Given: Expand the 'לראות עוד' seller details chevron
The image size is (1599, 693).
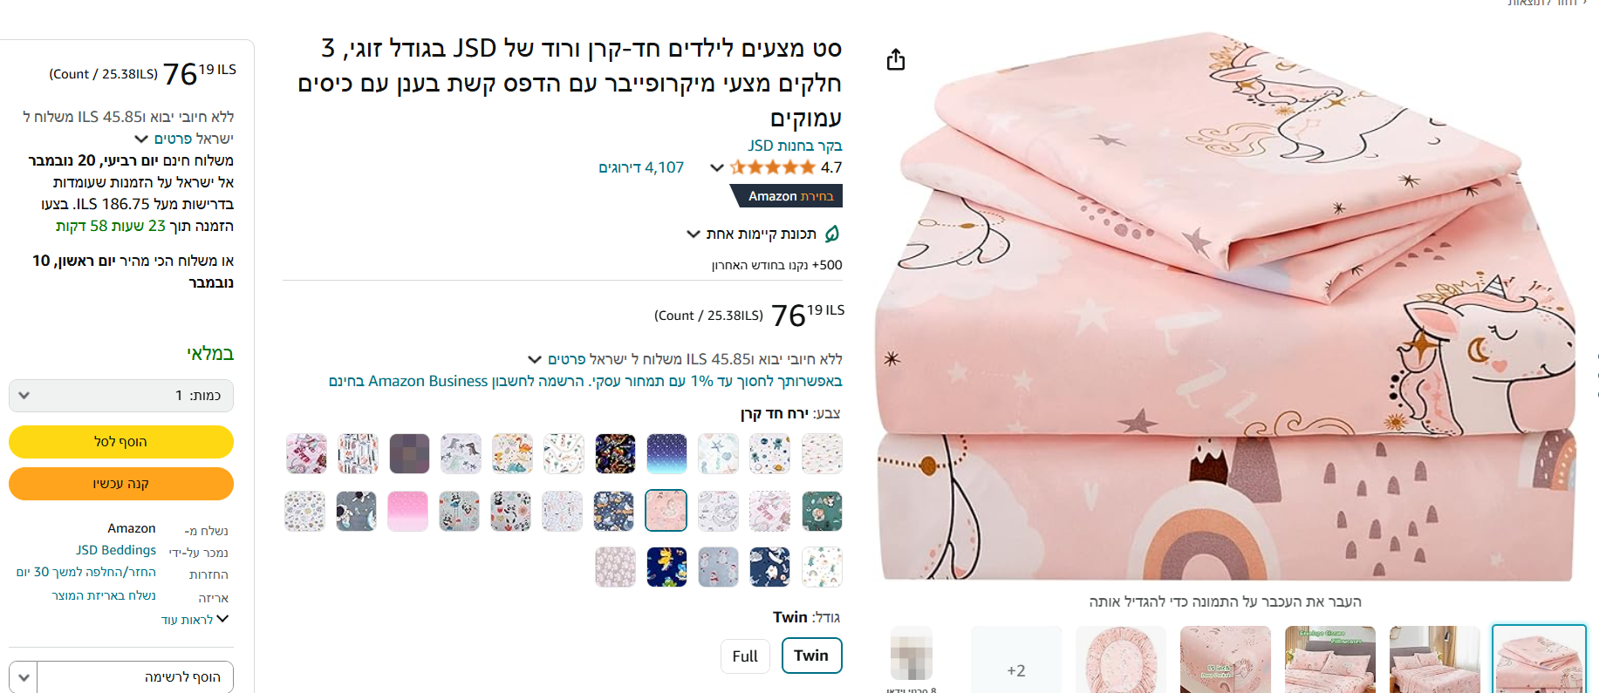Looking at the screenshot, I should (x=222, y=619).
